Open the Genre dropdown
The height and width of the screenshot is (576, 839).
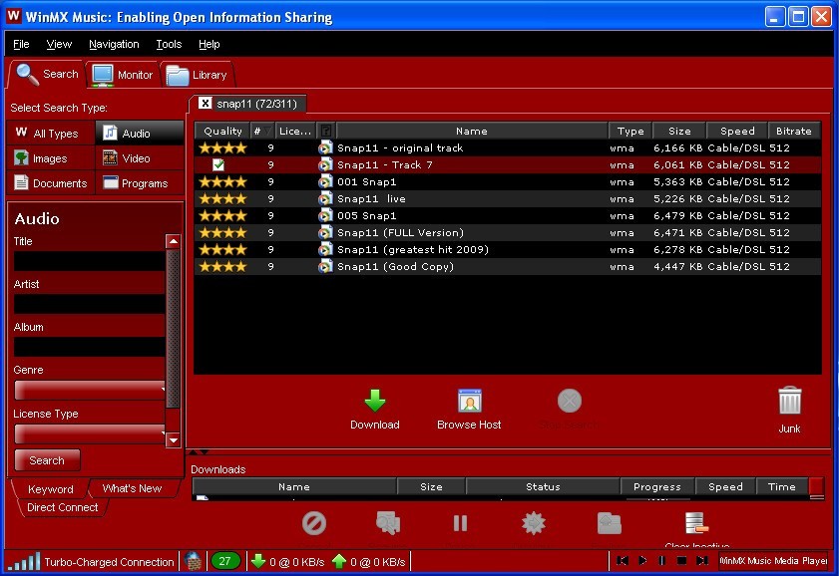pos(90,390)
